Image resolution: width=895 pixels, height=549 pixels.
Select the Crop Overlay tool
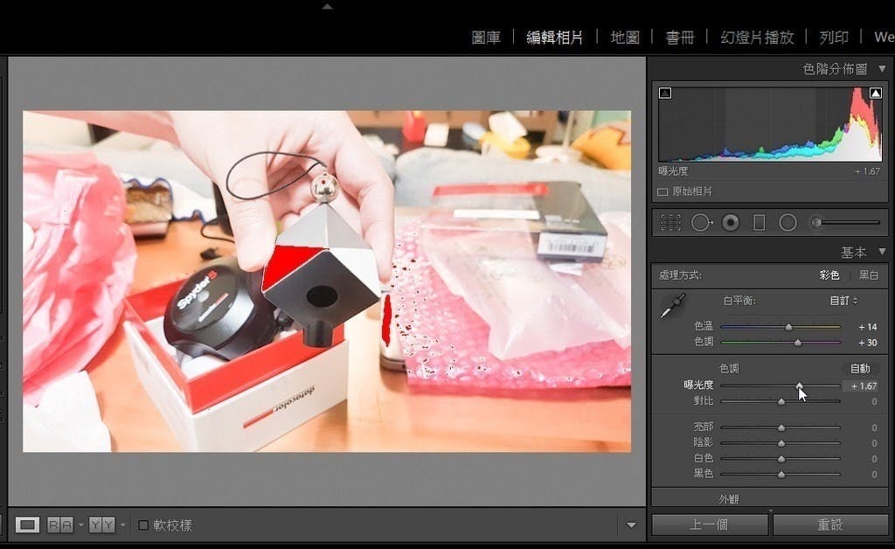pos(671,221)
